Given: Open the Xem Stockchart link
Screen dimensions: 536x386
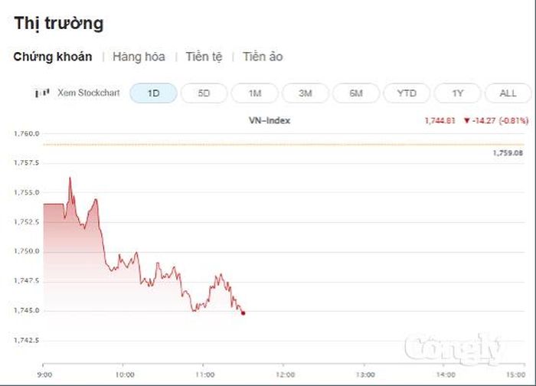Looking at the screenshot, I should click(89, 93).
